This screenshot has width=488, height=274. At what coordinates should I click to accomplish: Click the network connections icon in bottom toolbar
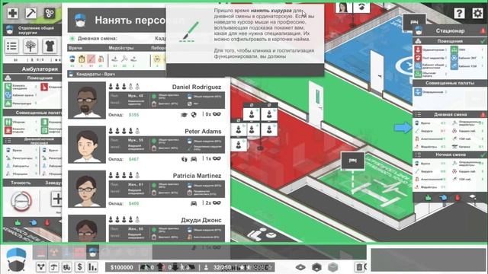[41, 267]
